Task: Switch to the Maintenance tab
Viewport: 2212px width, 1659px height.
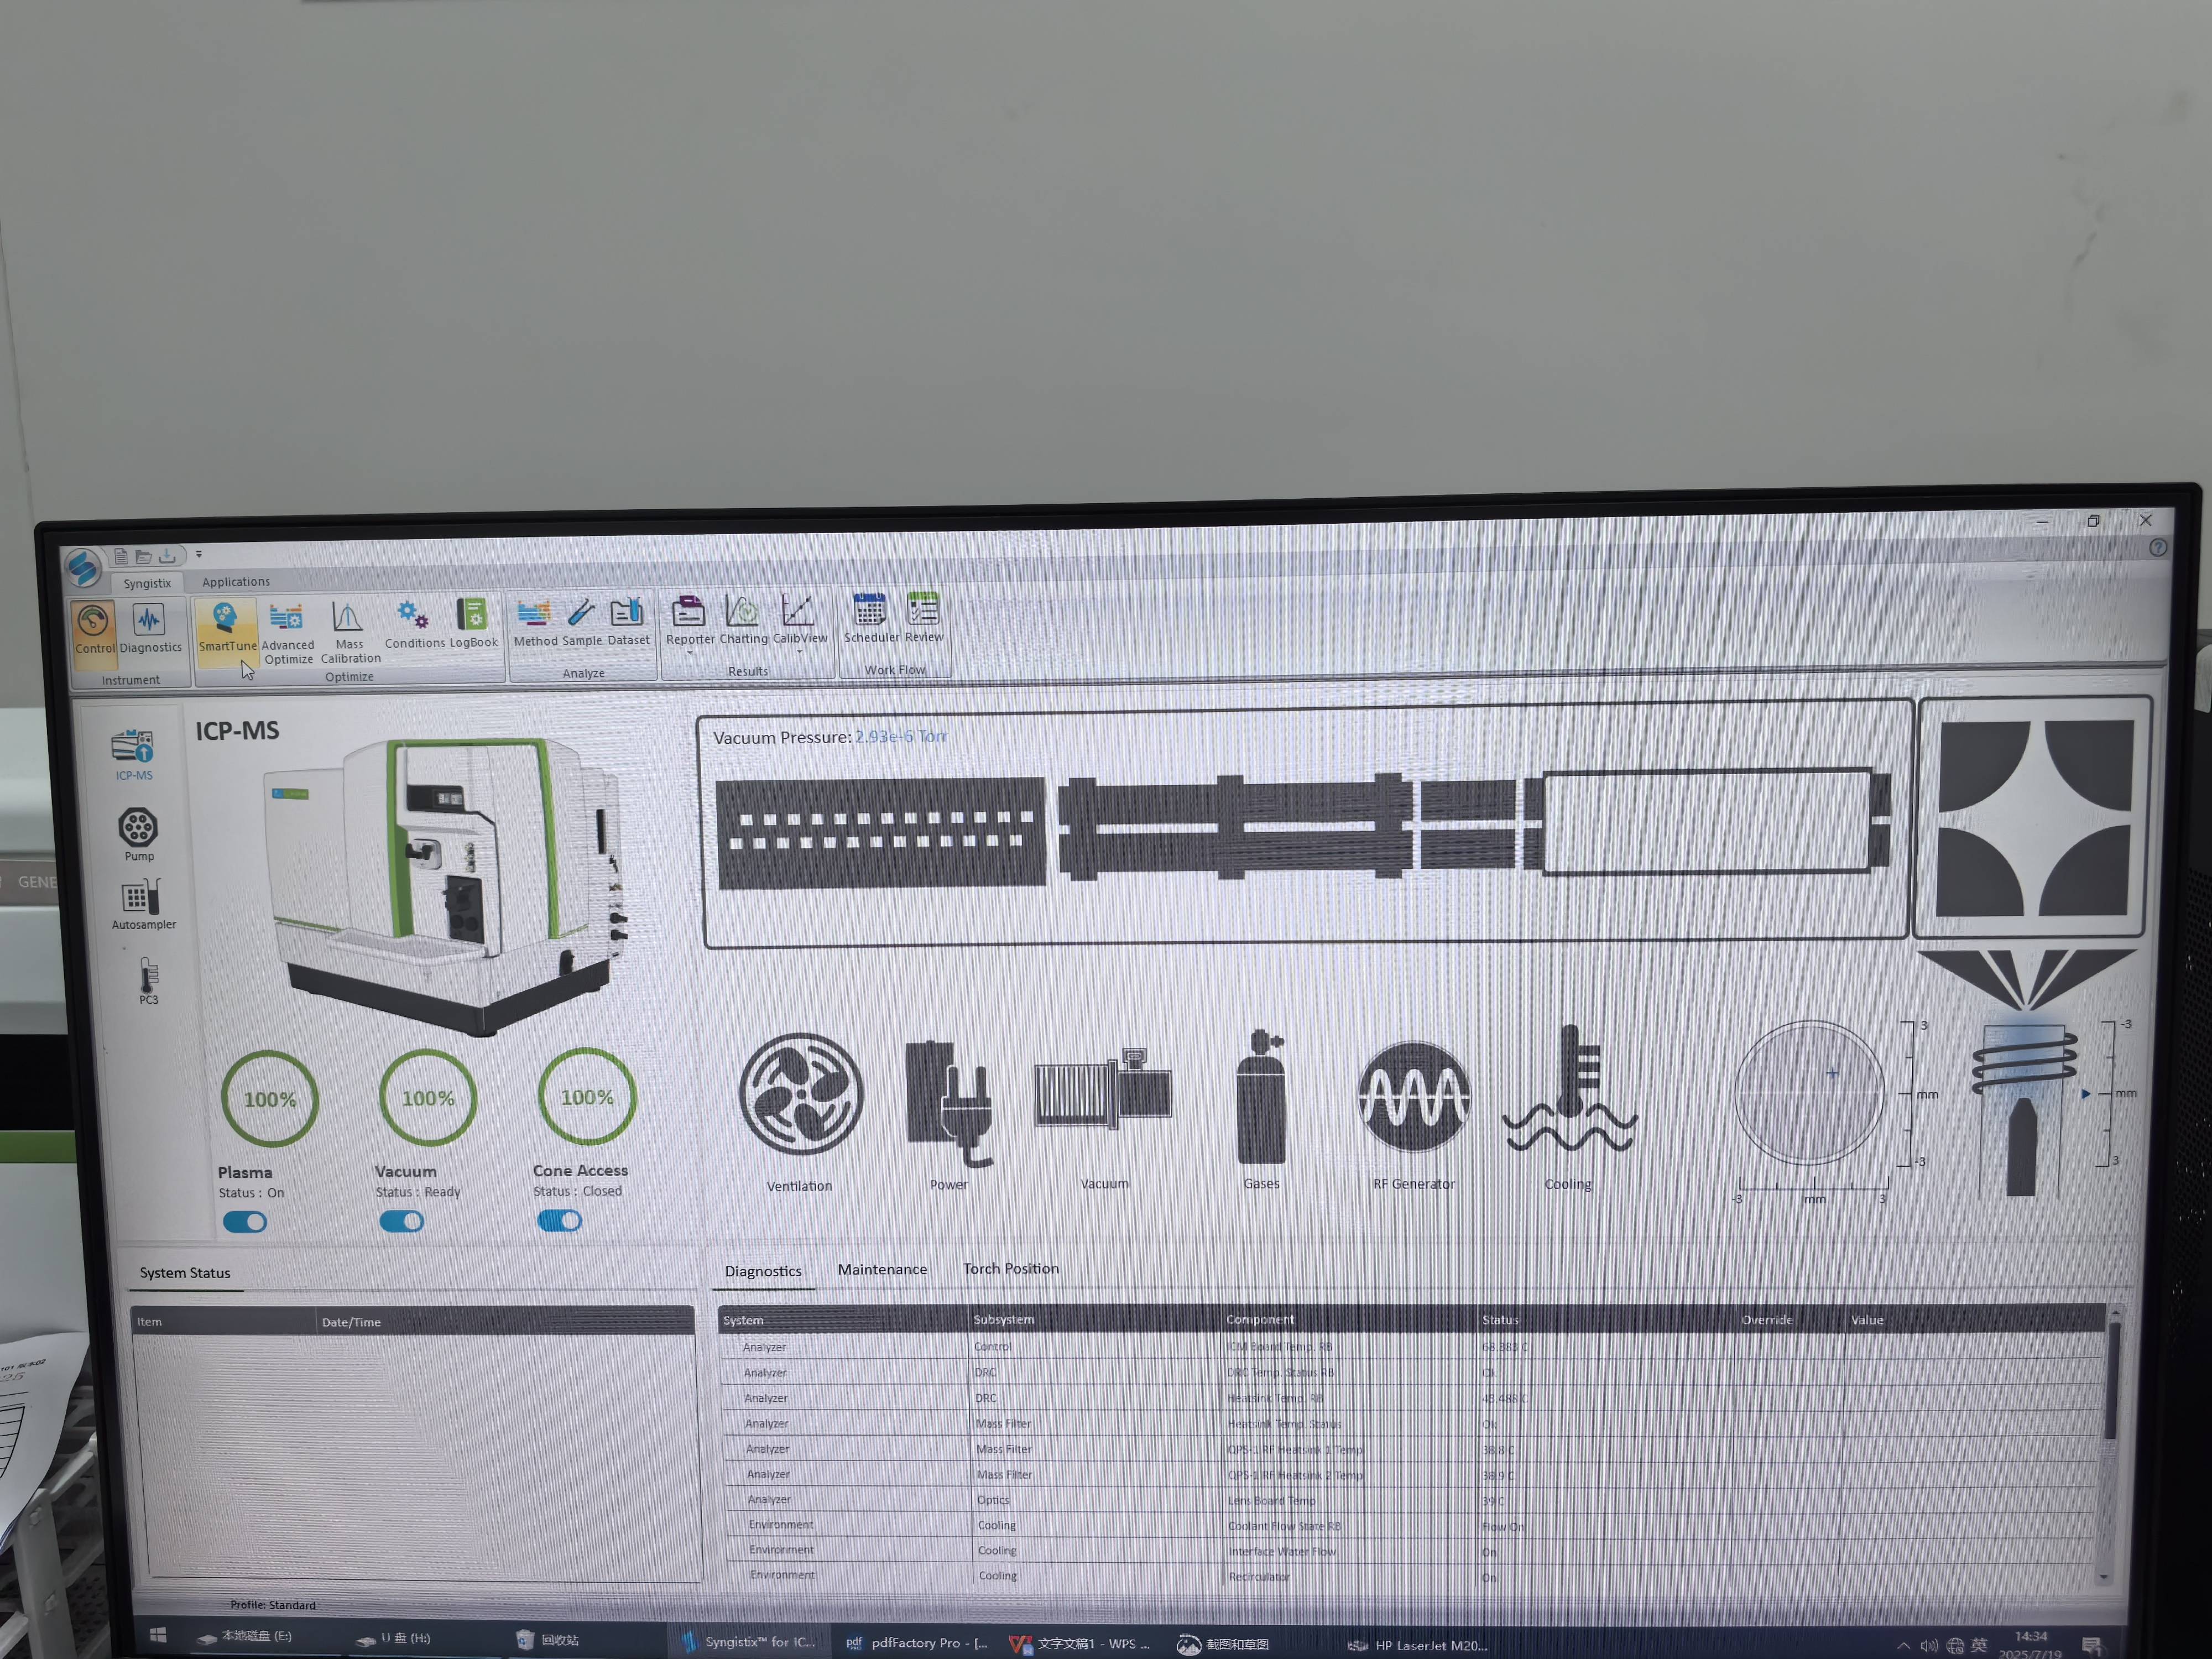Action: pyautogui.click(x=882, y=1269)
